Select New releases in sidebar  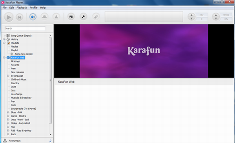coord(18,72)
